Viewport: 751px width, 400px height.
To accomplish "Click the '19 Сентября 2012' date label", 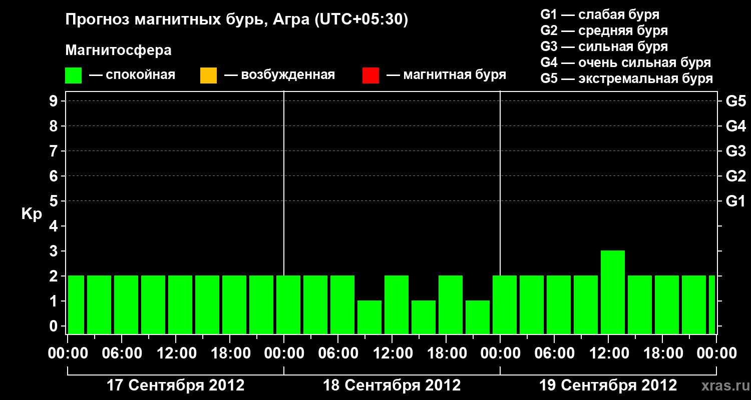I will tap(608, 385).
